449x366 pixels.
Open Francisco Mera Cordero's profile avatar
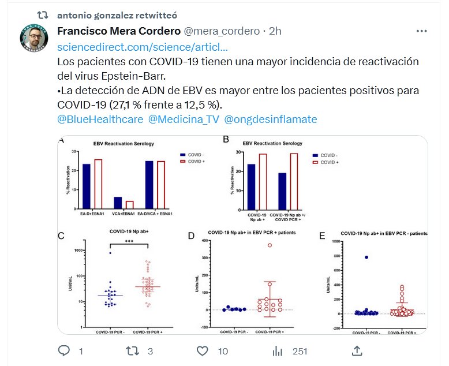click(x=33, y=38)
